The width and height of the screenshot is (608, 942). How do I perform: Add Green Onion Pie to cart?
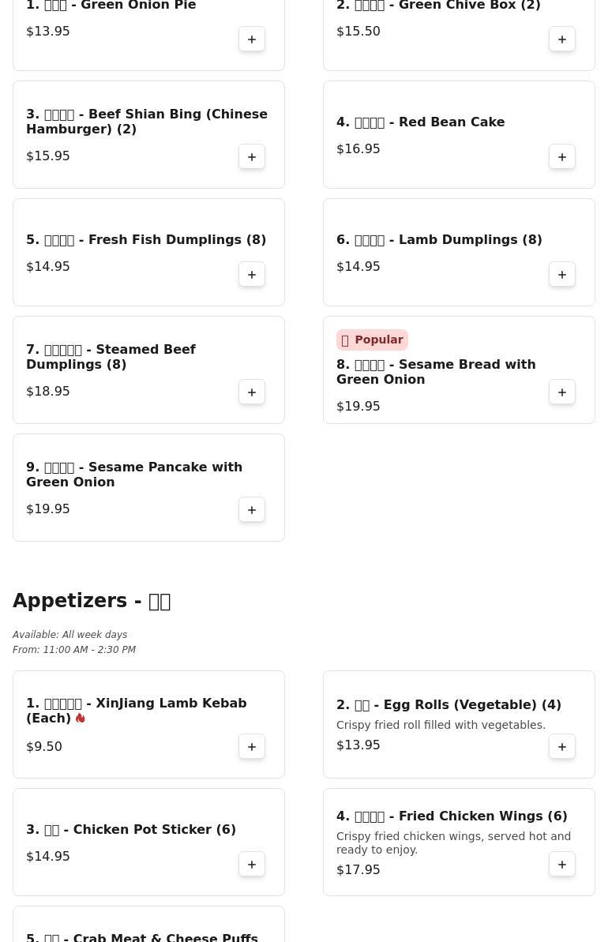[252, 39]
